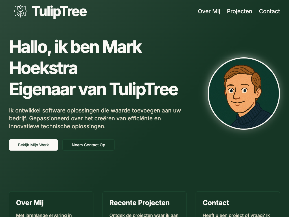Click the intro paragraph about software oplossingen

95,118
